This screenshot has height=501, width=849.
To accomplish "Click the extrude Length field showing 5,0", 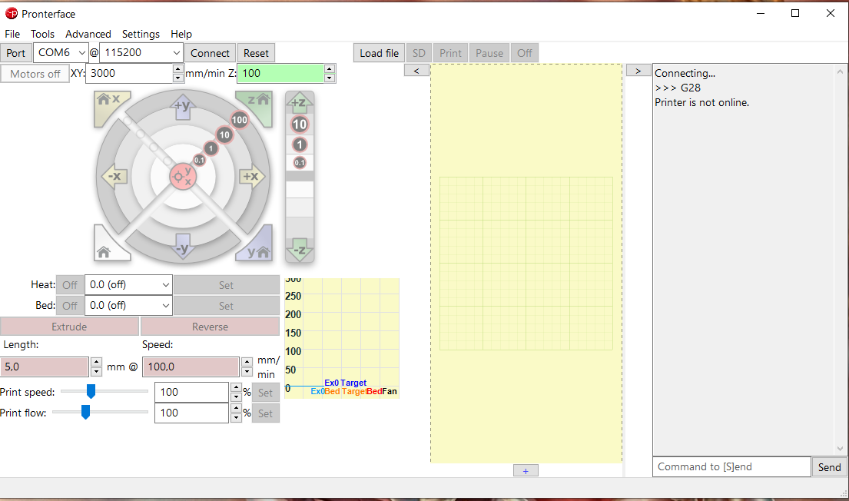I will pyautogui.click(x=45, y=367).
